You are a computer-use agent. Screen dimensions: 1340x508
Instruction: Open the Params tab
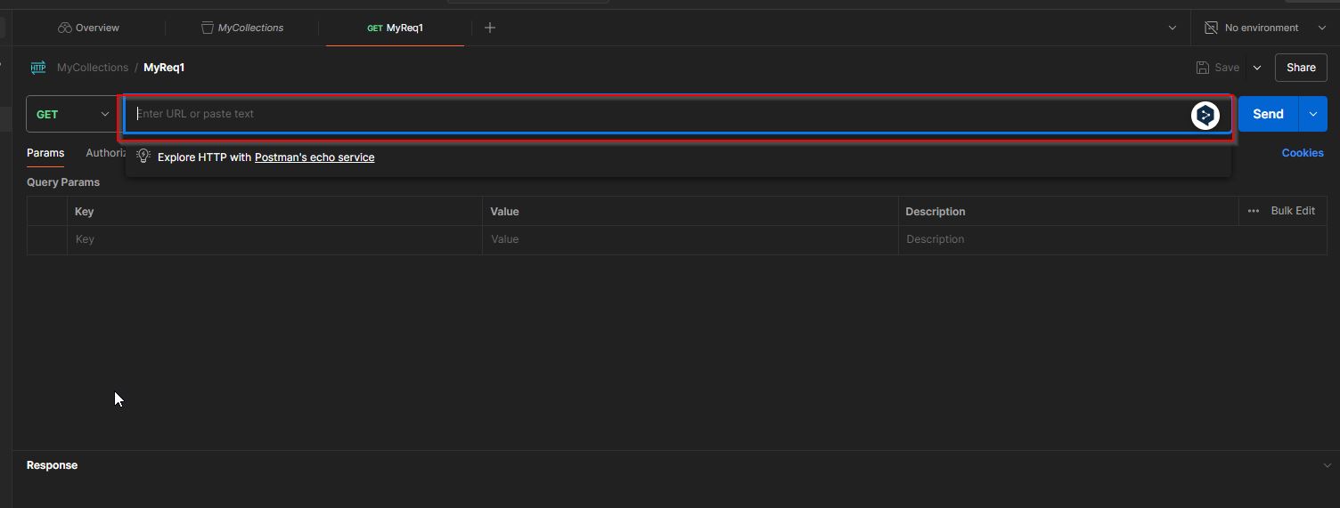pyautogui.click(x=45, y=153)
